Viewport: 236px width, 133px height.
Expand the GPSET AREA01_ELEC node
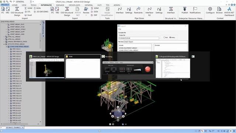coord(6,24)
